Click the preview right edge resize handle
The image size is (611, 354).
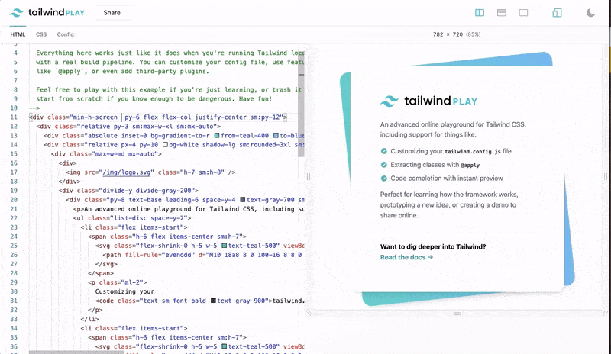click(606, 177)
